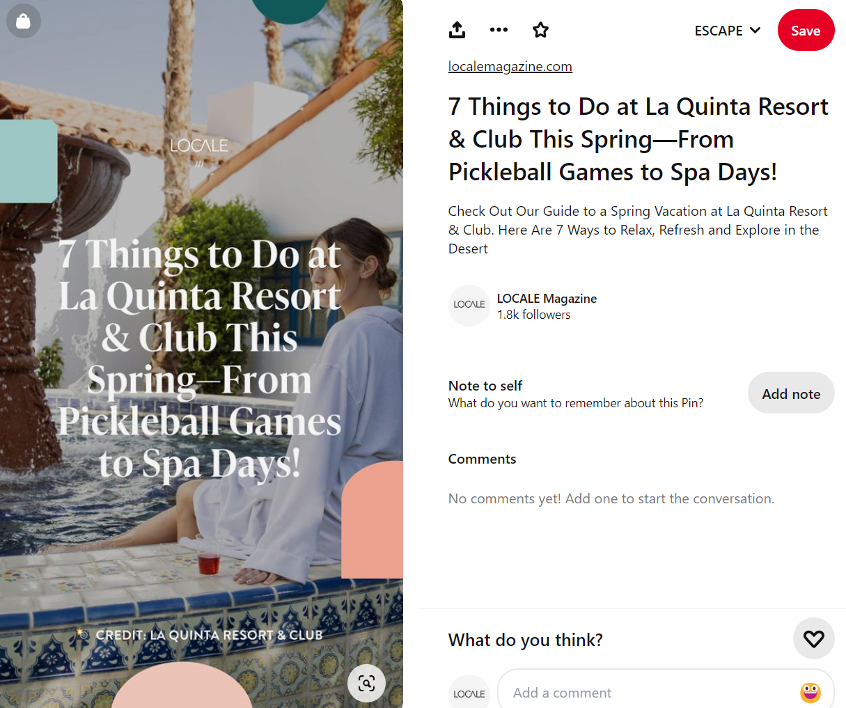The image size is (846, 708).
Task: Open the localemagazine.com link
Action: (510, 66)
